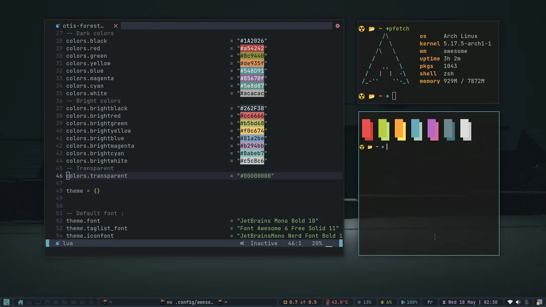Click the home icon on the taskbar
546x307 pixels.
20,302
